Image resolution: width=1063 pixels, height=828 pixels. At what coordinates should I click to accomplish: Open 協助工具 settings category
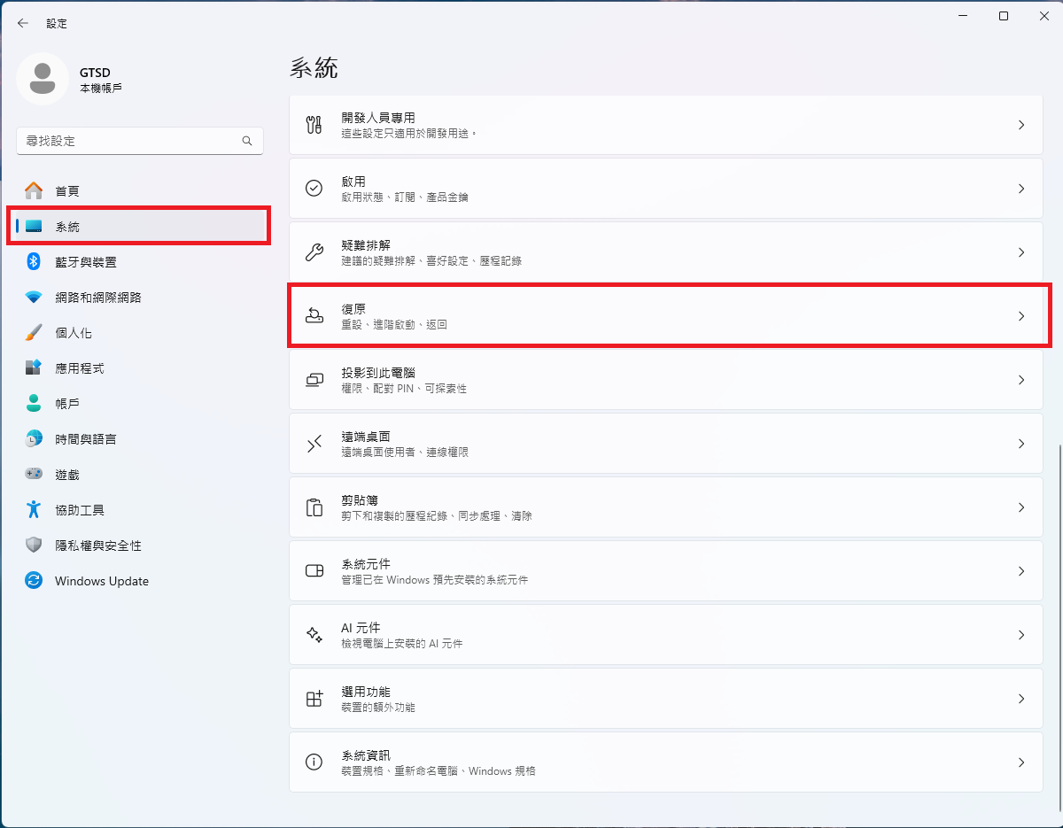(140, 510)
